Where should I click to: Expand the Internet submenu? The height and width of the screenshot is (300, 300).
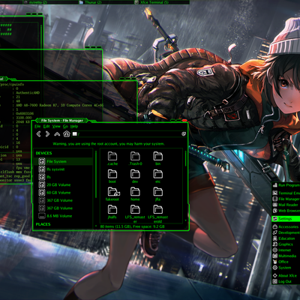[x=286, y=250]
